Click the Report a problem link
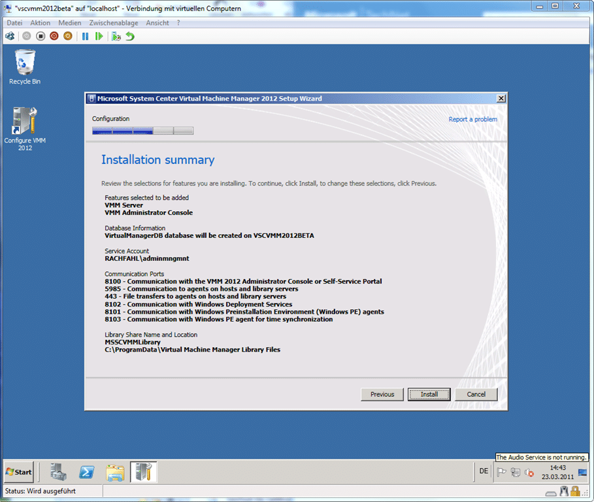The image size is (594, 502). [472, 120]
